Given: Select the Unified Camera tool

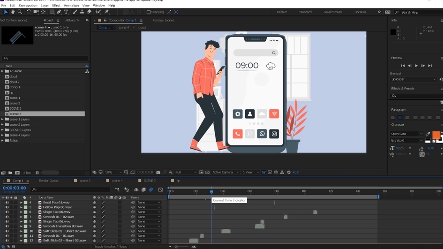Looking at the screenshot, I should tap(36, 12).
